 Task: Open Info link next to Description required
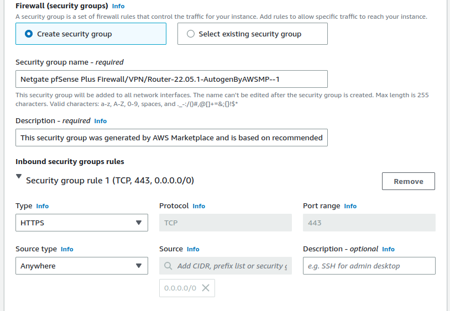pos(100,121)
